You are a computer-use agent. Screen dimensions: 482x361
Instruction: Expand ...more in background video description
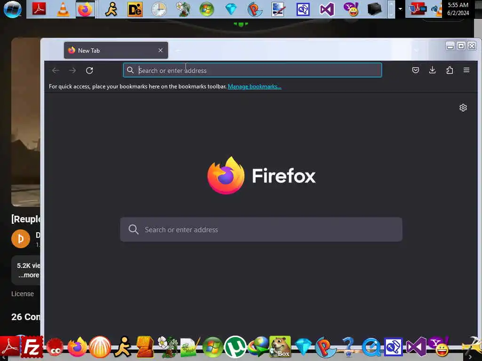pyautogui.click(x=29, y=275)
